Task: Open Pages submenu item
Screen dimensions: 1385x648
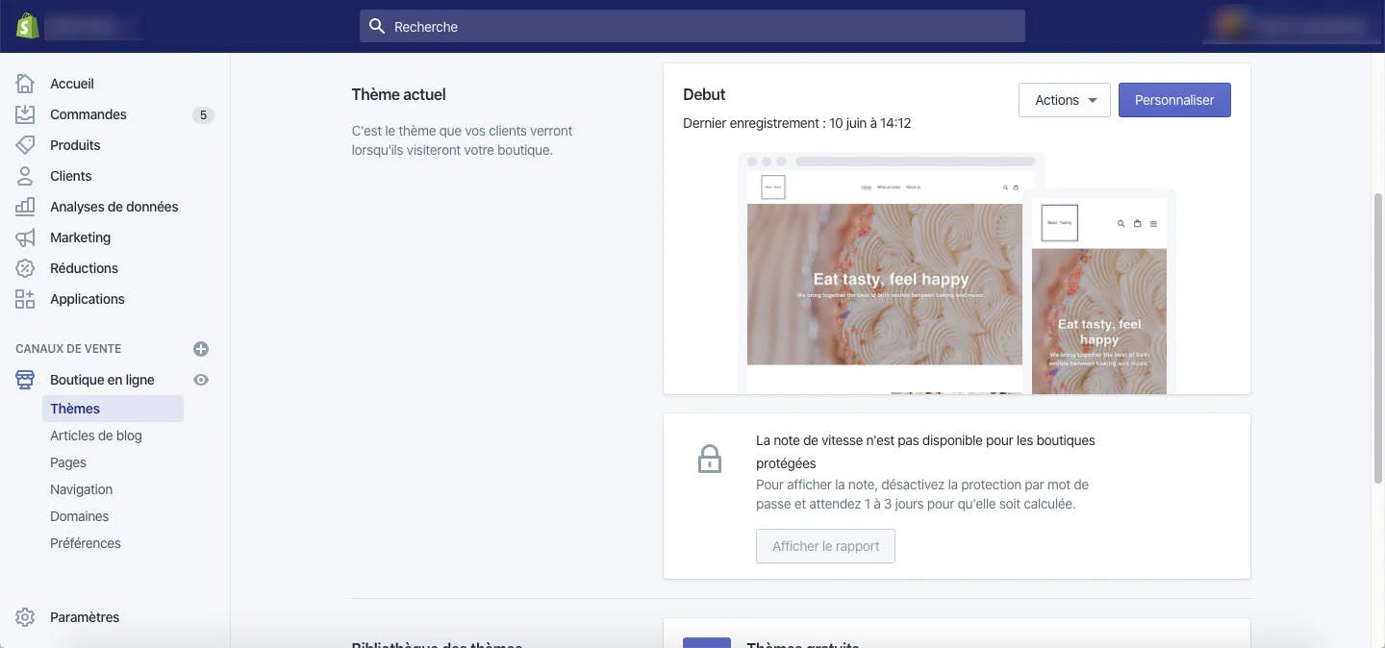Action: pyautogui.click(x=68, y=462)
